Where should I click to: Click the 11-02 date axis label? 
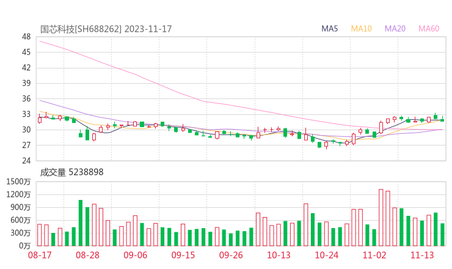pyautogui.click(x=374, y=255)
